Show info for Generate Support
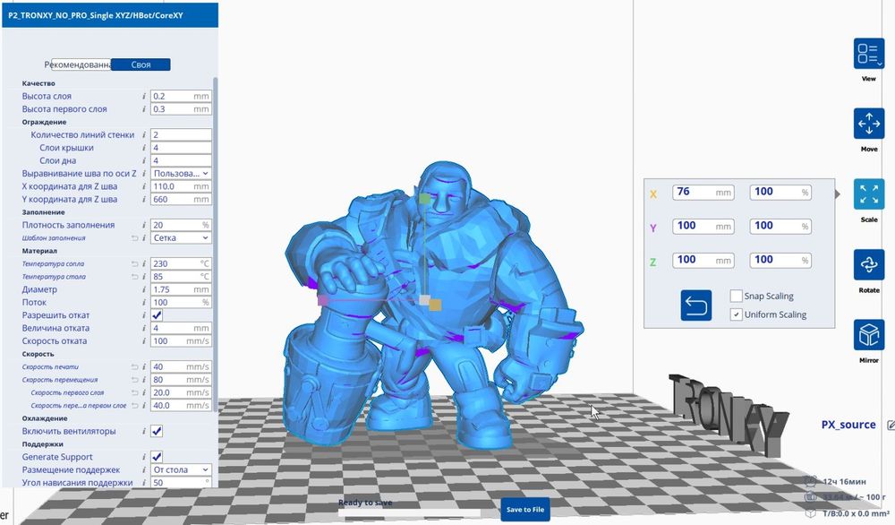 click(144, 457)
